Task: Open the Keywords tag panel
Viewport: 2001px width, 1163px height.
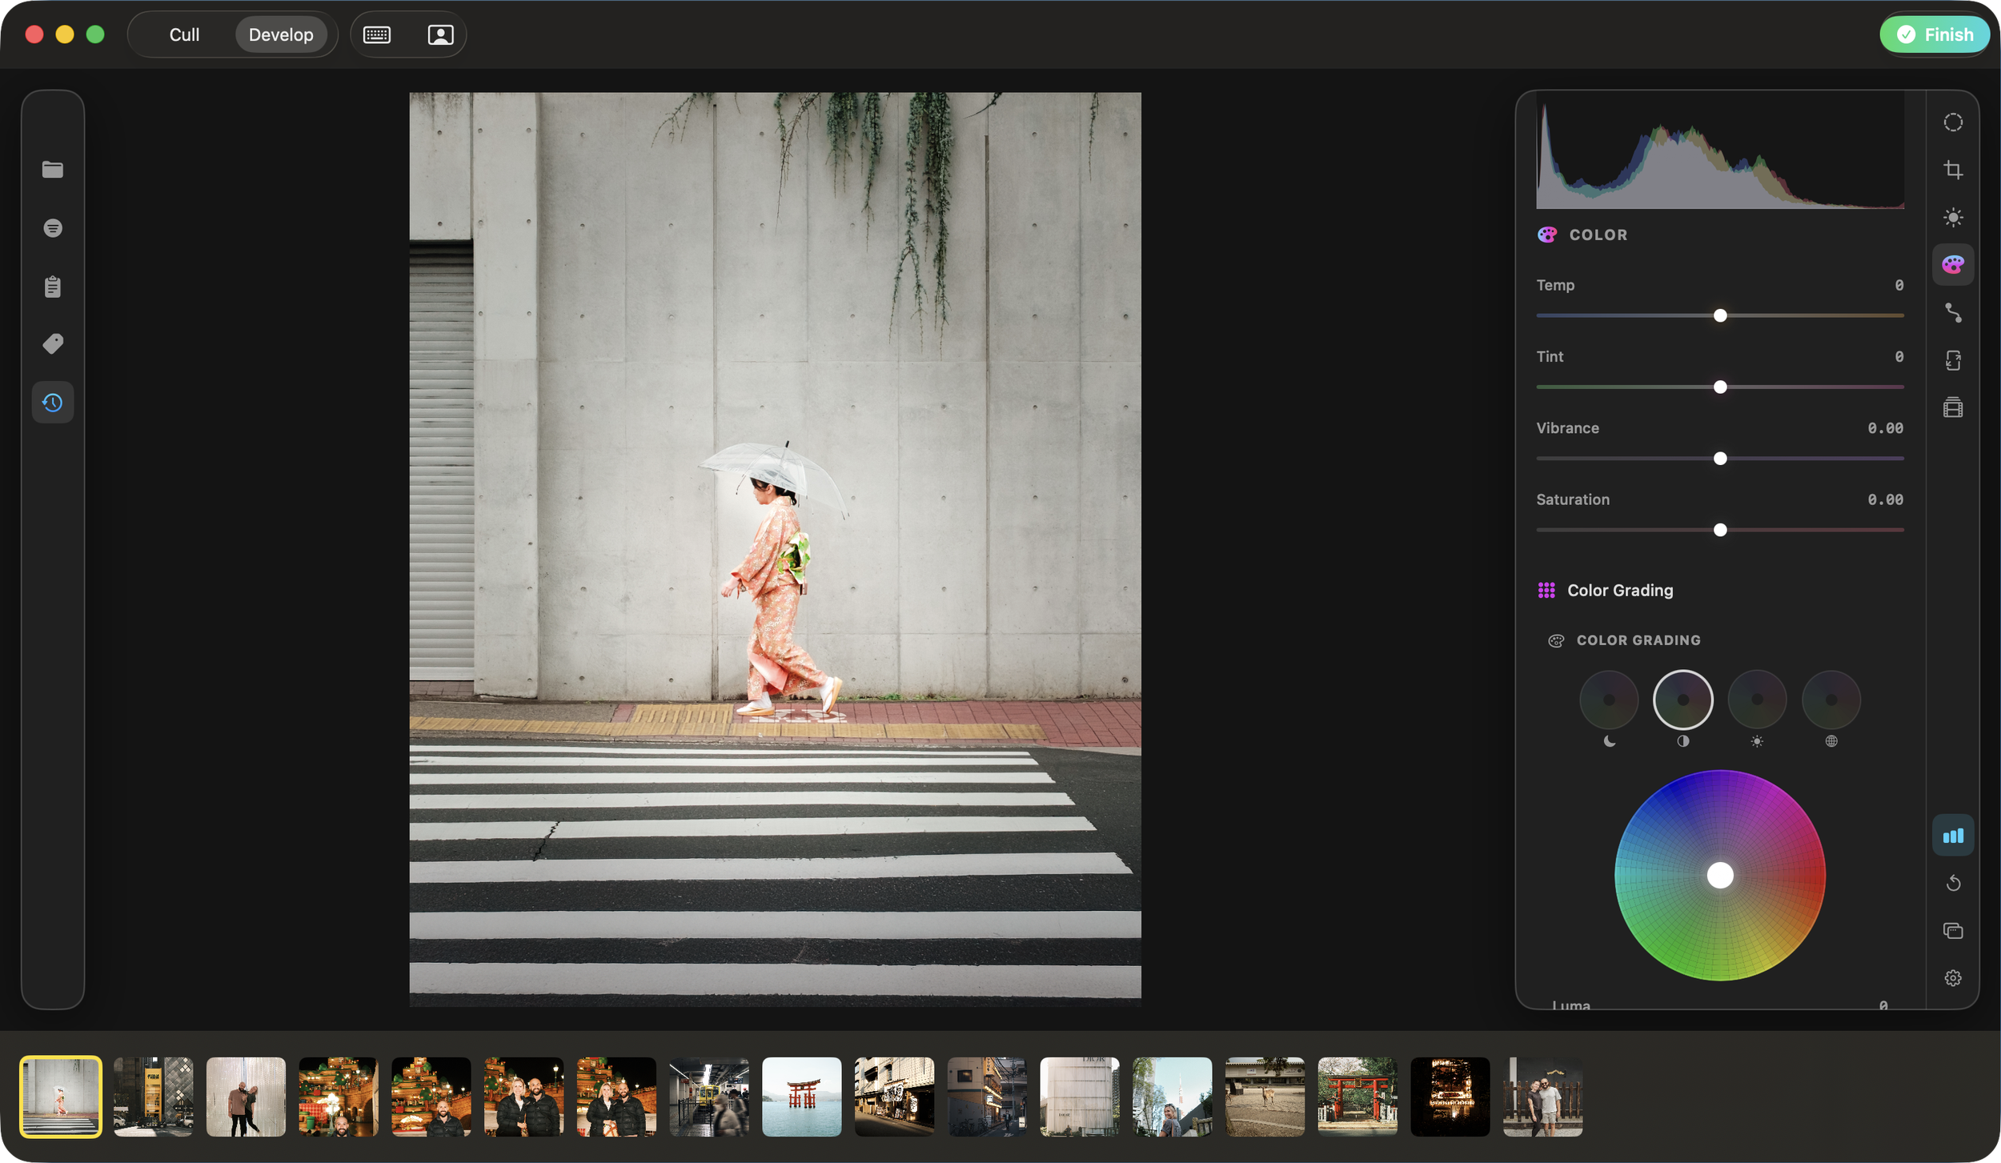Action: click(53, 343)
